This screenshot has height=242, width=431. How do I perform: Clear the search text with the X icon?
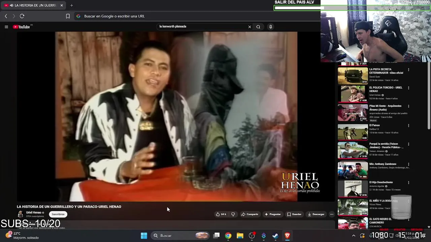250,27
